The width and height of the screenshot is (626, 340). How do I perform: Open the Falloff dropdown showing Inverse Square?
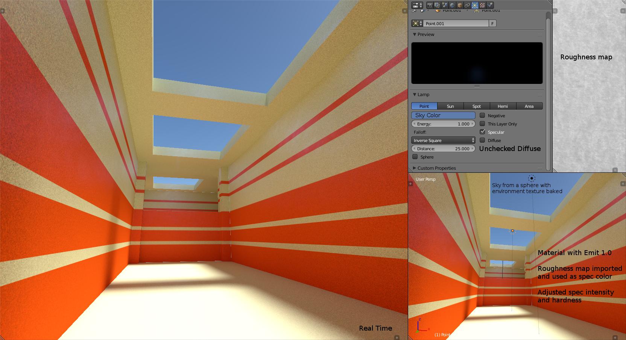(443, 140)
